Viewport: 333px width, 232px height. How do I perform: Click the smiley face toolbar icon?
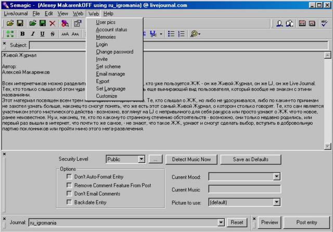click(194, 34)
